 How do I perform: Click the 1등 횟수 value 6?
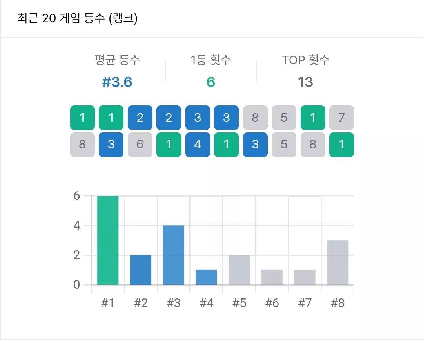pos(211,82)
